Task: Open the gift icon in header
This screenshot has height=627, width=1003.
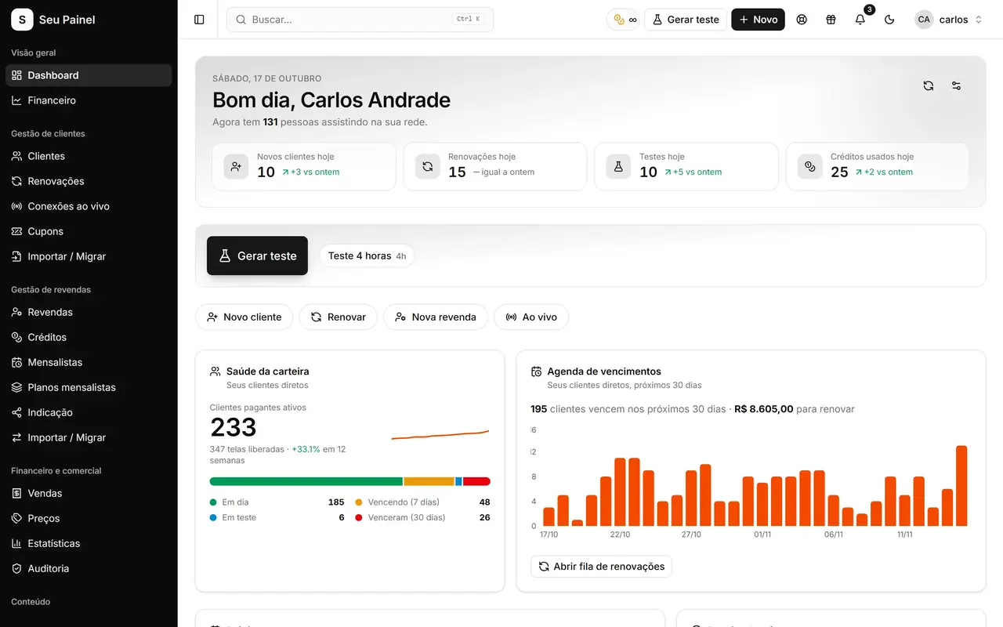Action: pos(831,20)
